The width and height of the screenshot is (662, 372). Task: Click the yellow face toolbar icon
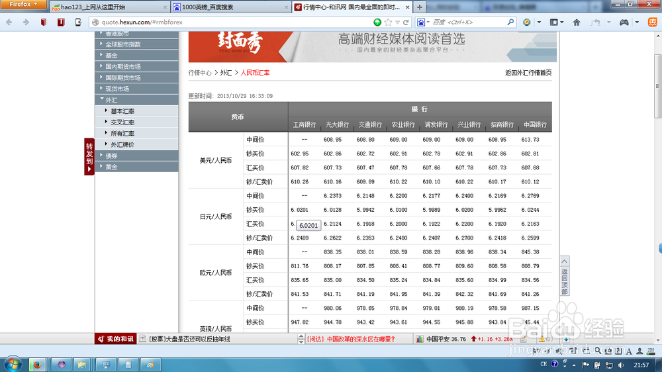[x=526, y=22]
